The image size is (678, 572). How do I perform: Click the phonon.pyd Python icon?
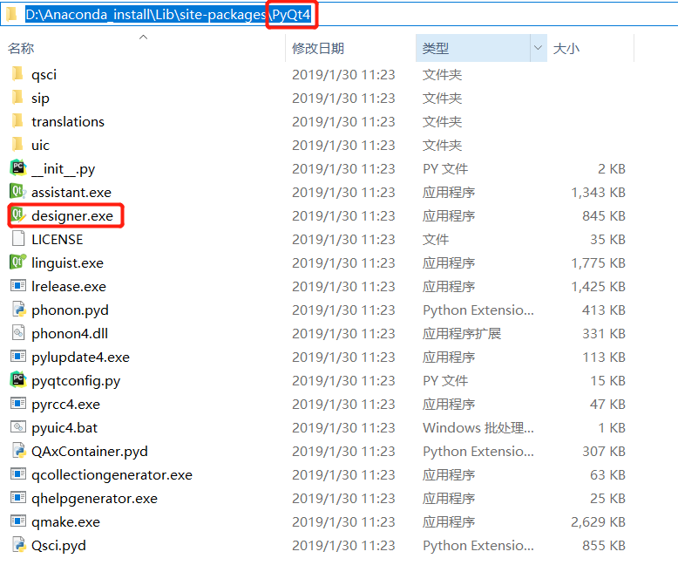[x=18, y=309]
